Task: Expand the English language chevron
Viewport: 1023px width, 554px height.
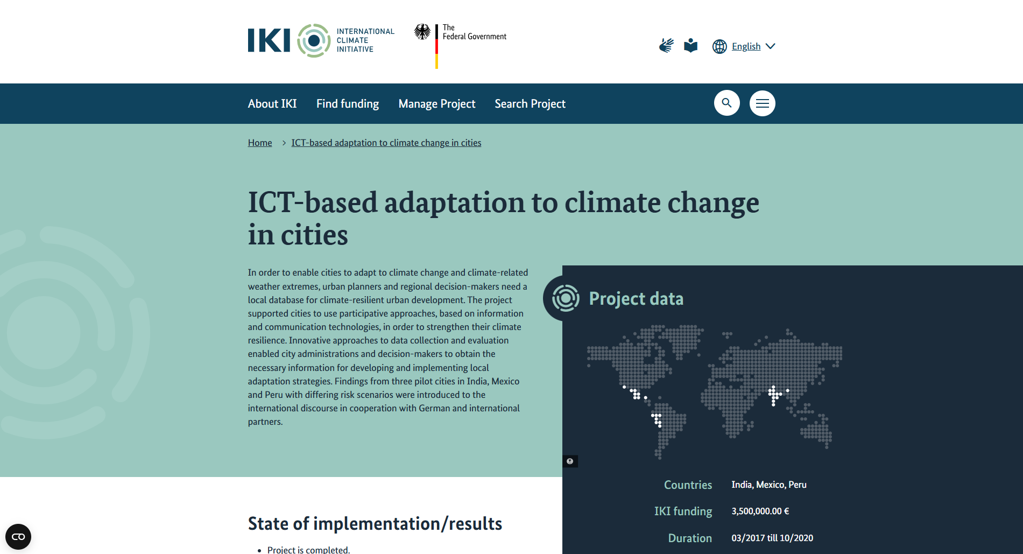Action: point(771,46)
